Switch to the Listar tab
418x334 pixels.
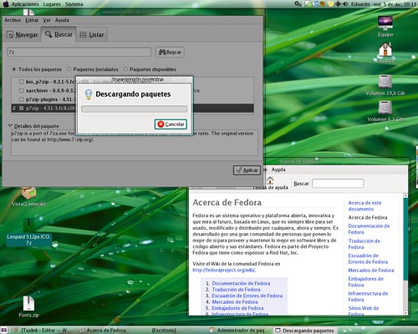(x=92, y=35)
